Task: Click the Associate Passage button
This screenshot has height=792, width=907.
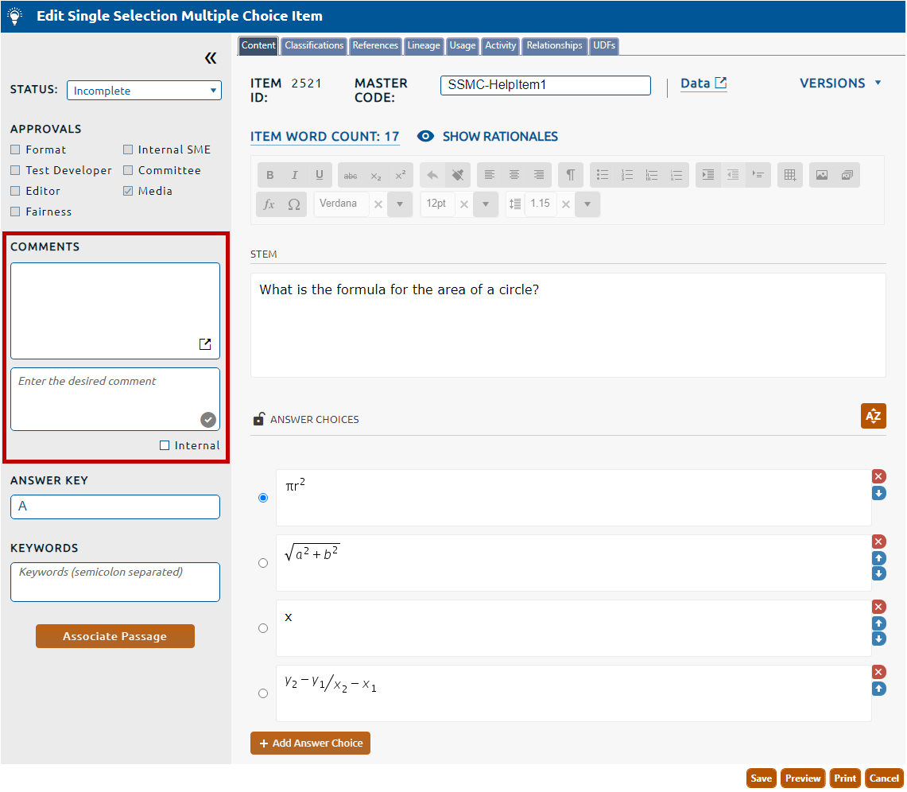Action: (x=115, y=636)
